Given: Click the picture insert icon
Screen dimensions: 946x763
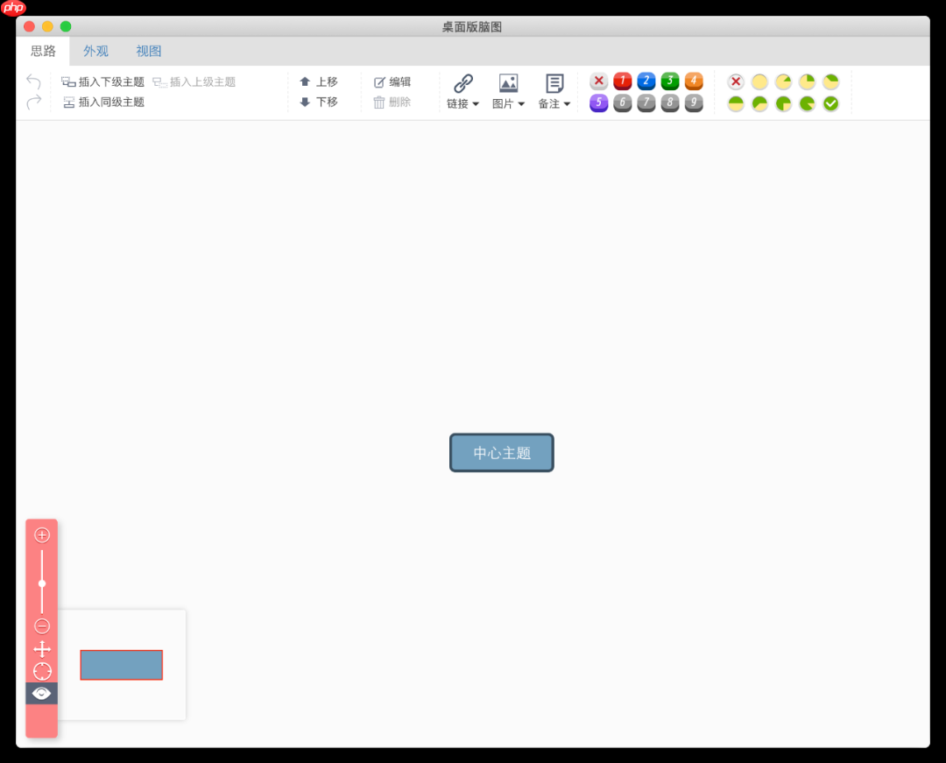Looking at the screenshot, I should pyautogui.click(x=508, y=83).
